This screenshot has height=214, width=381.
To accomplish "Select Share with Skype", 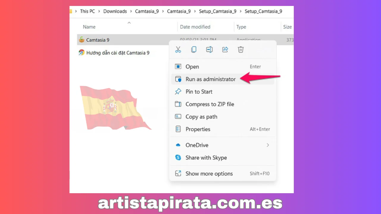I will pyautogui.click(x=223, y=158).
